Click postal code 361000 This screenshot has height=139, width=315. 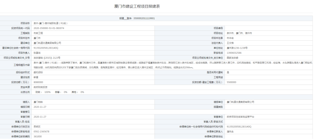37,136
